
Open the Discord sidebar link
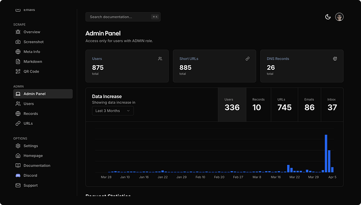click(43, 175)
